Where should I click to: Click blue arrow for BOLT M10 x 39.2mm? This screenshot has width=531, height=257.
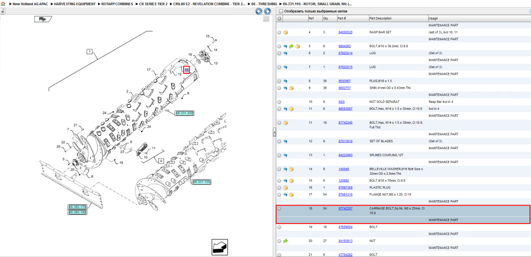tap(285, 46)
